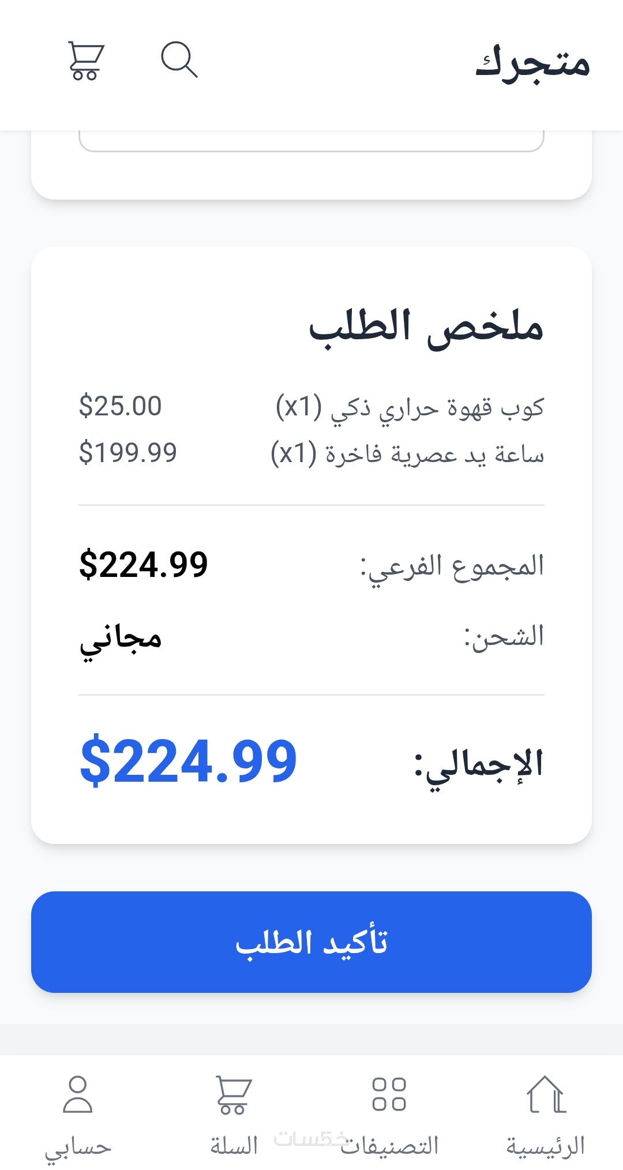Image resolution: width=623 pixels, height=1170 pixels.
Task: Select the كوب قهوة حراري ذكي item
Action: coord(410,407)
